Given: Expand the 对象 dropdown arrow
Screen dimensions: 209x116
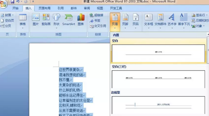Looking at the screenshot, I should pyautogui.click(x=204, y=26).
